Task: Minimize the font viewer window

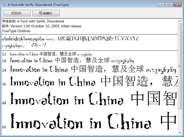Action: [x=160, y=5]
